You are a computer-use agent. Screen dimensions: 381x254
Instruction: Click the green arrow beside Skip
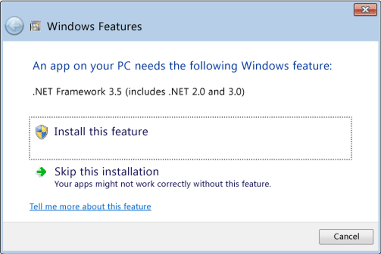tap(41, 172)
